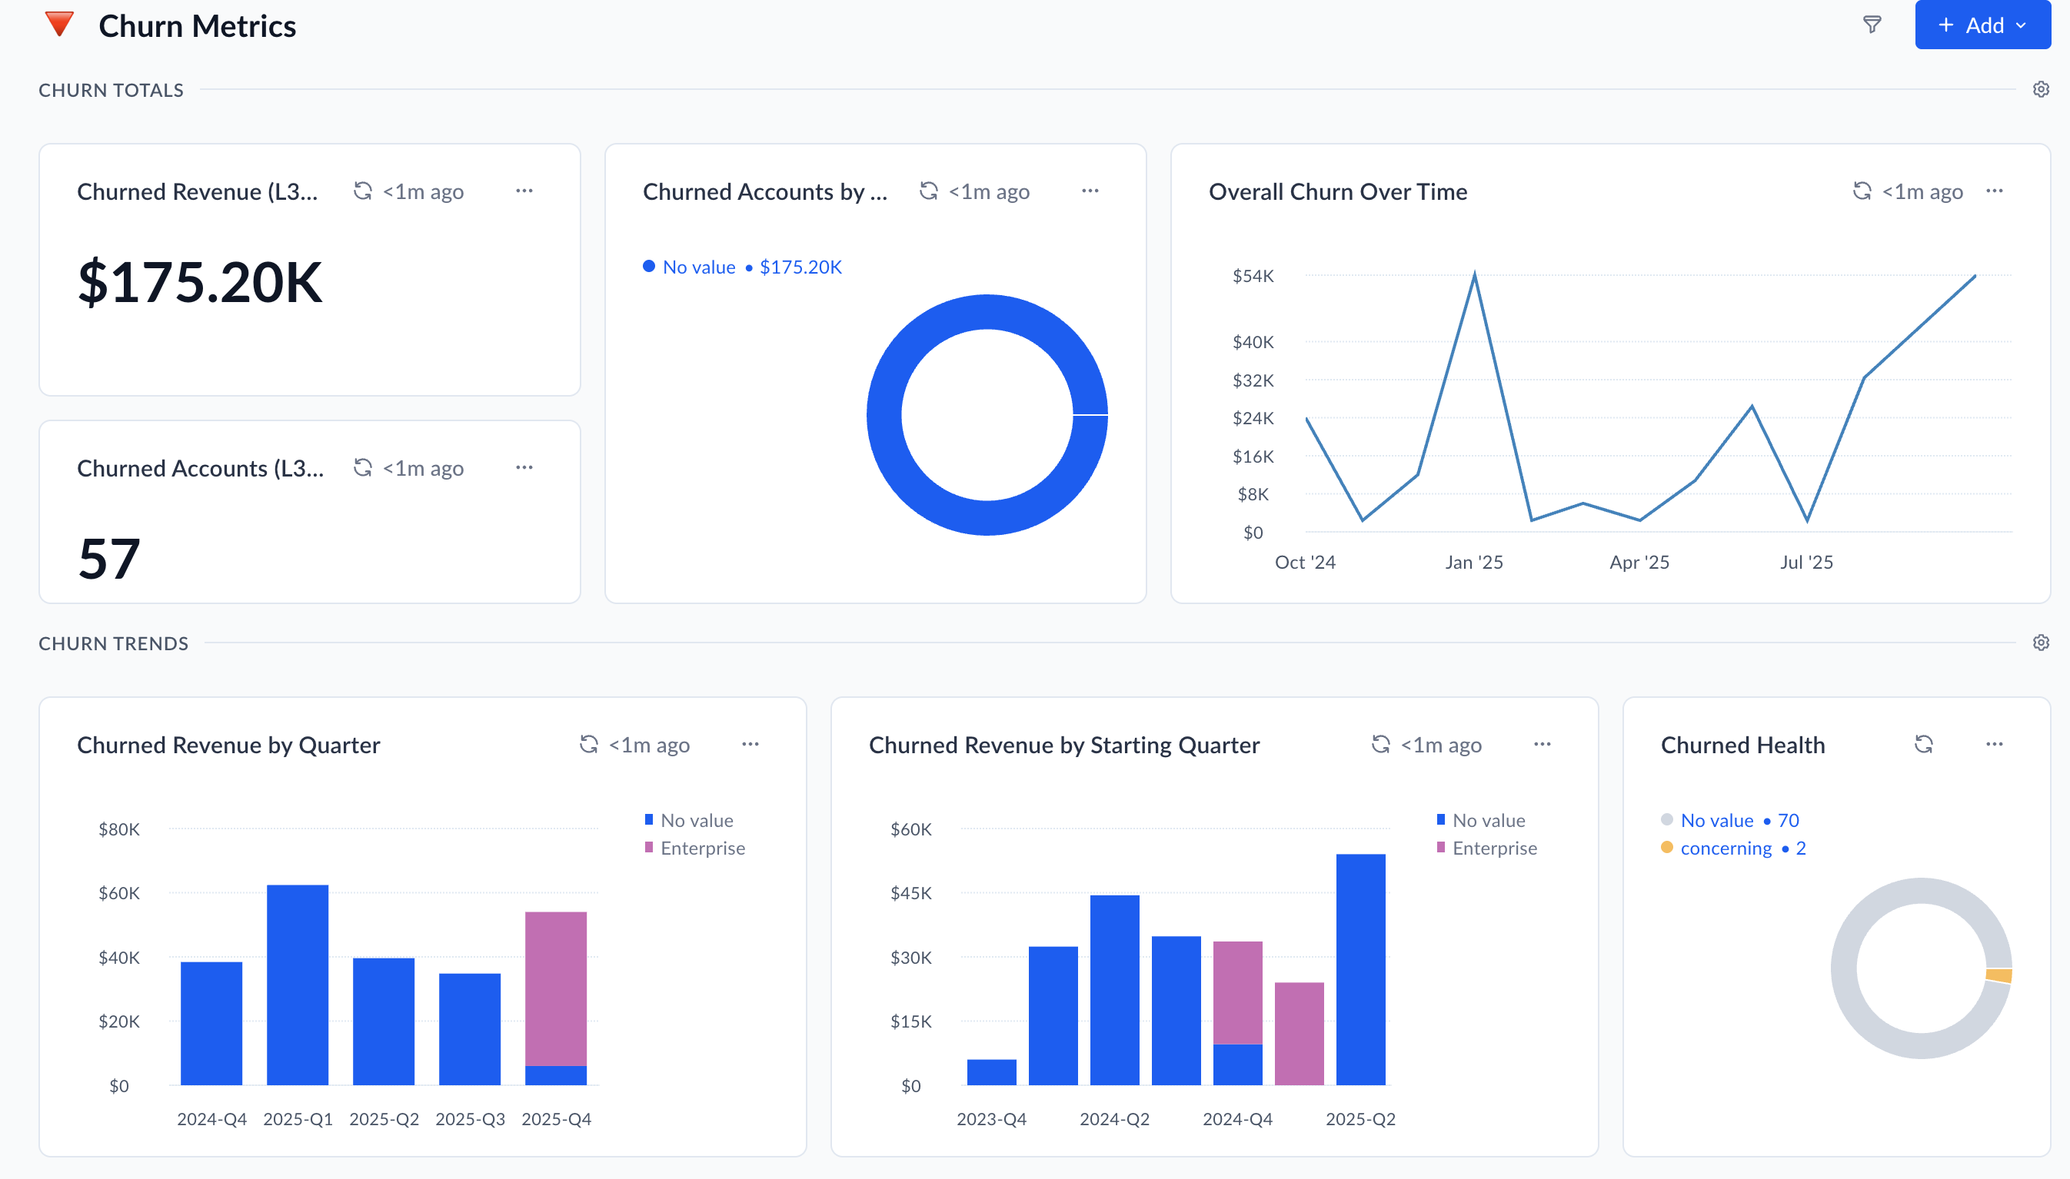Click the blue Churned Accounts donut ring
Screen dimensions: 2070x1179
pyautogui.click(x=885, y=414)
